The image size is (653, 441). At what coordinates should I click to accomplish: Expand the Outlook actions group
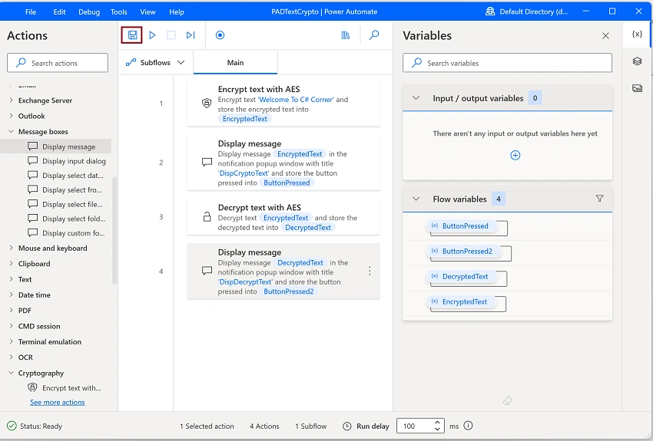pyautogui.click(x=11, y=116)
